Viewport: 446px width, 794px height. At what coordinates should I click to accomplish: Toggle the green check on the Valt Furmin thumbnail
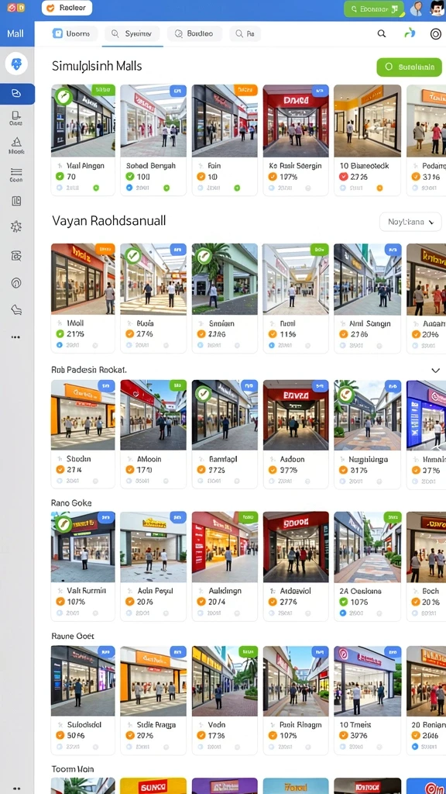click(63, 524)
